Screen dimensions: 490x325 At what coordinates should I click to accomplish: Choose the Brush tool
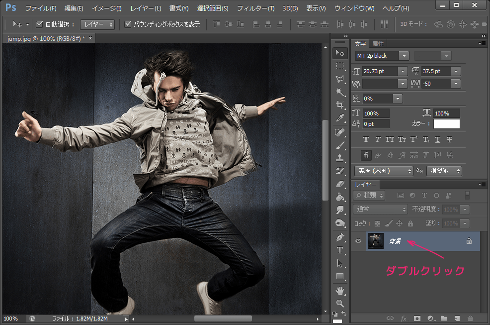(x=340, y=145)
